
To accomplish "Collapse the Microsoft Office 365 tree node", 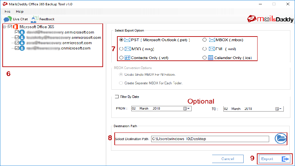I will coord(4,27).
